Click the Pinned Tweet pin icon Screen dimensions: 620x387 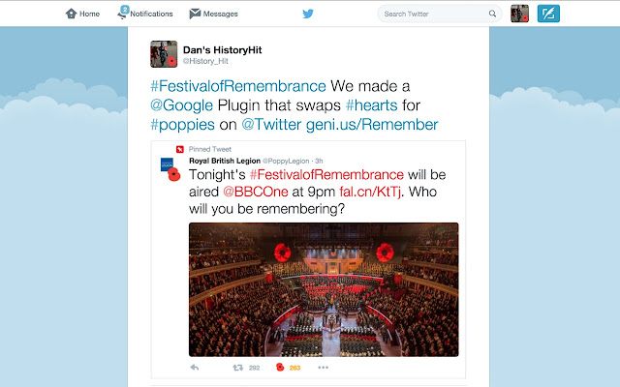[180, 149]
